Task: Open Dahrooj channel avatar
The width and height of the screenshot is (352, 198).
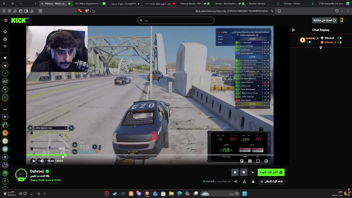Action: (x=21, y=175)
